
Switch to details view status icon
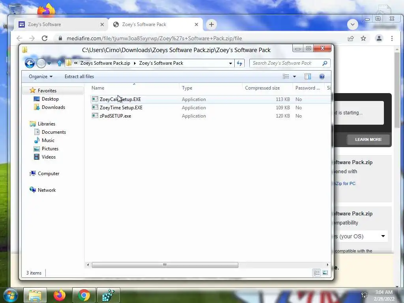click(317, 273)
